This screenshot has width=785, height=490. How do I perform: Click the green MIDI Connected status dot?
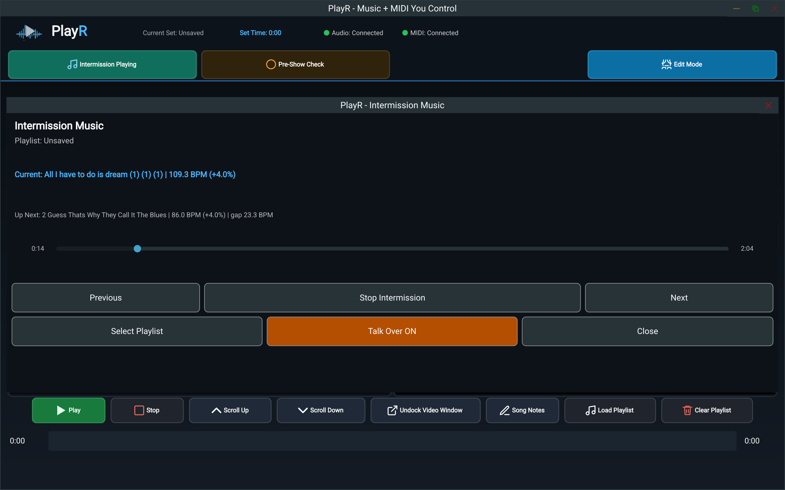[405, 33]
